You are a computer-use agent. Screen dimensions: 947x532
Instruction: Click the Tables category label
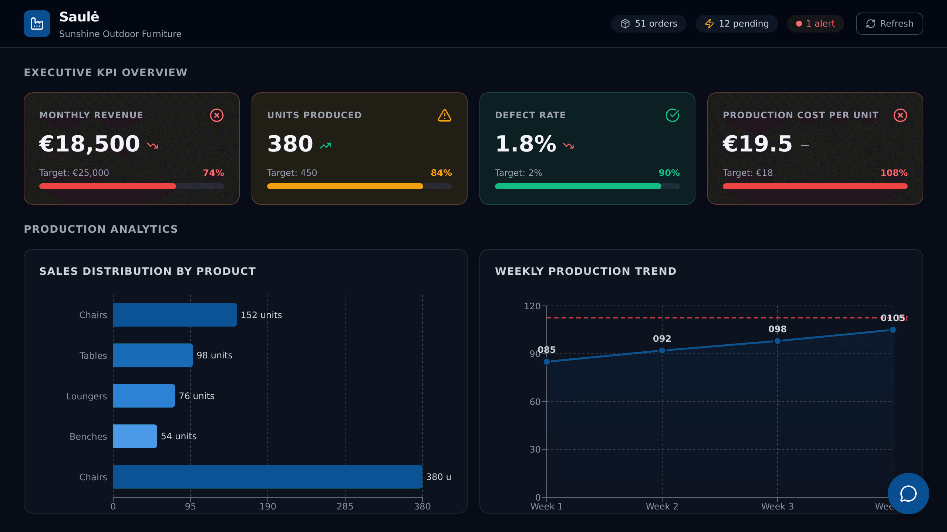pyautogui.click(x=93, y=356)
